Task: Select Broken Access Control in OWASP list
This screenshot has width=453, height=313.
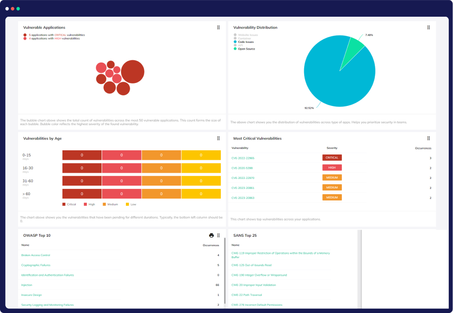Action: [36, 255]
